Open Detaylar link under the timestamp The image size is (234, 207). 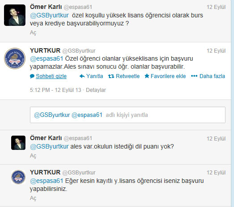pyautogui.click(x=96, y=90)
